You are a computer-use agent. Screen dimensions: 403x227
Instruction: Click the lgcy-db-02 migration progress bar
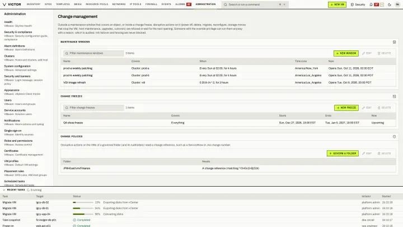click(x=83, y=202)
